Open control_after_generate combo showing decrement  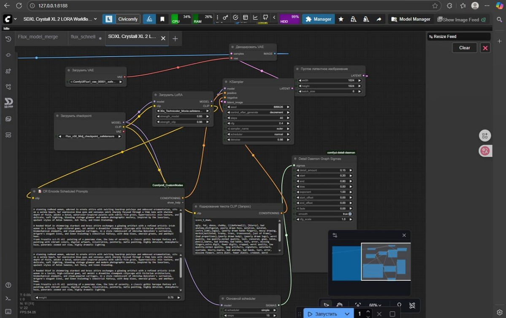[258, 112]
